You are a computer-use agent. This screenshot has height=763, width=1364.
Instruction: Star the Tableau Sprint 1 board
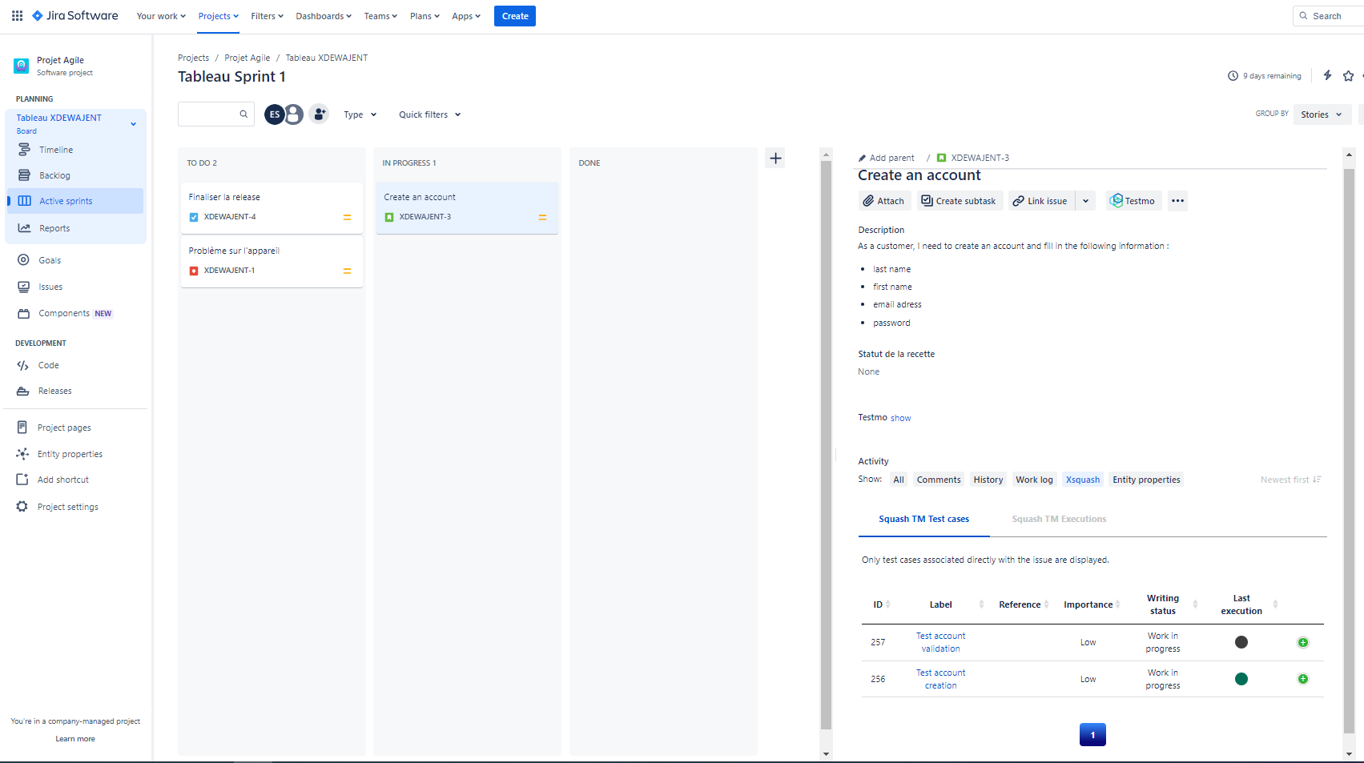pyautogui.click(x=1348, y=76)
